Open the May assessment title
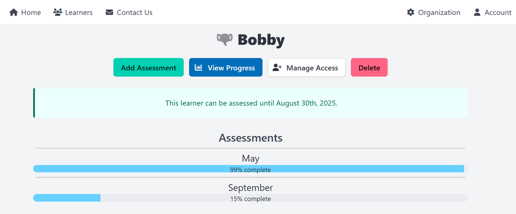The height and width of the screenshot is (214, 516). (250, 158)
